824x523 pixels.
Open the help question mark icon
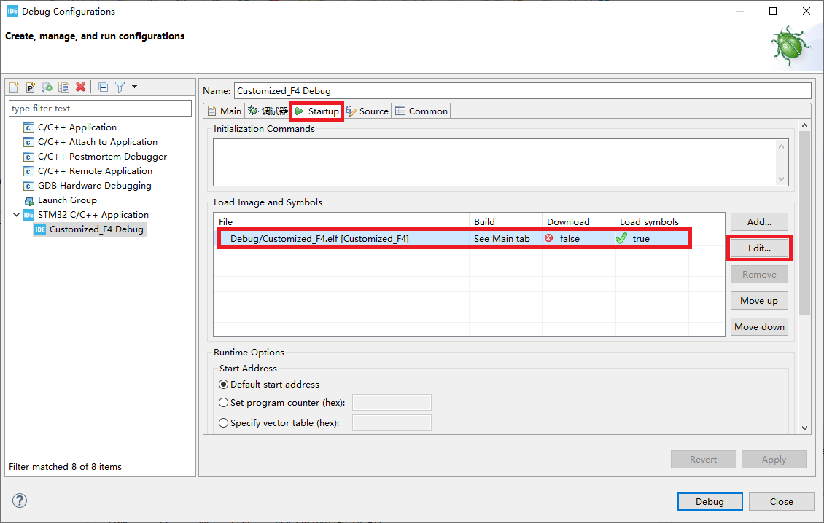pos(20,500)
